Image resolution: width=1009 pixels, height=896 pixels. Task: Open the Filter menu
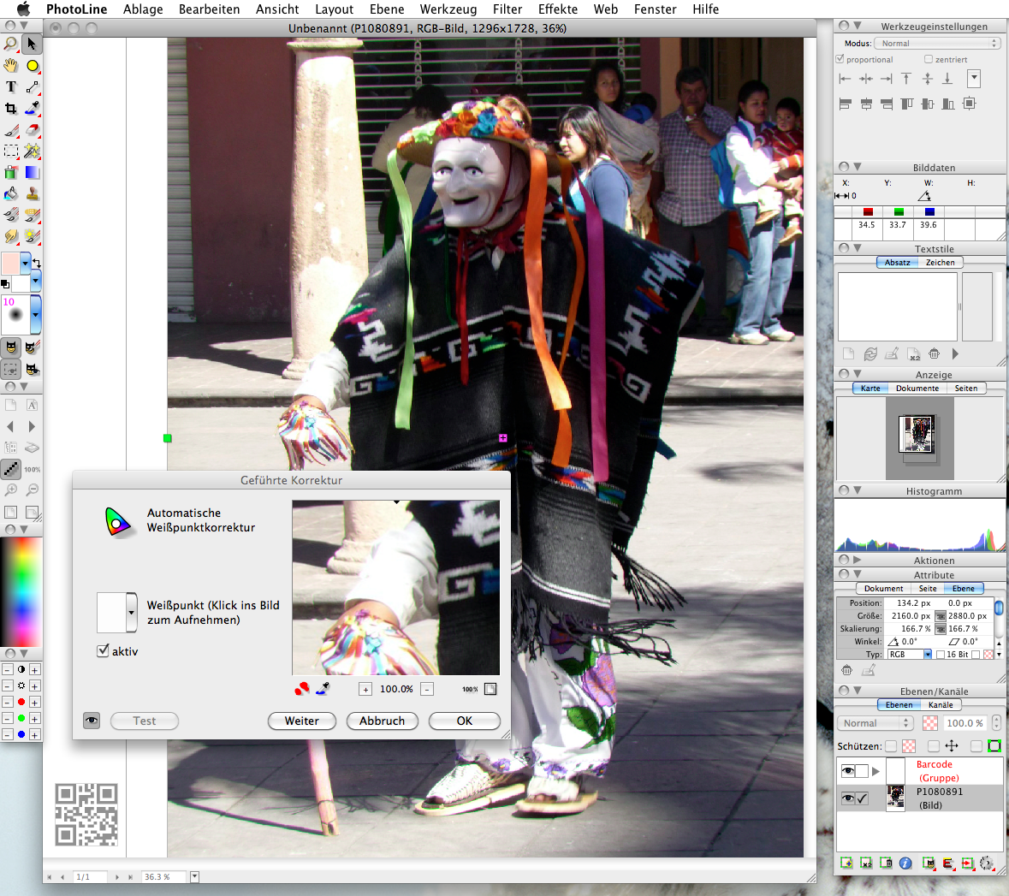[x=507, y=9]
